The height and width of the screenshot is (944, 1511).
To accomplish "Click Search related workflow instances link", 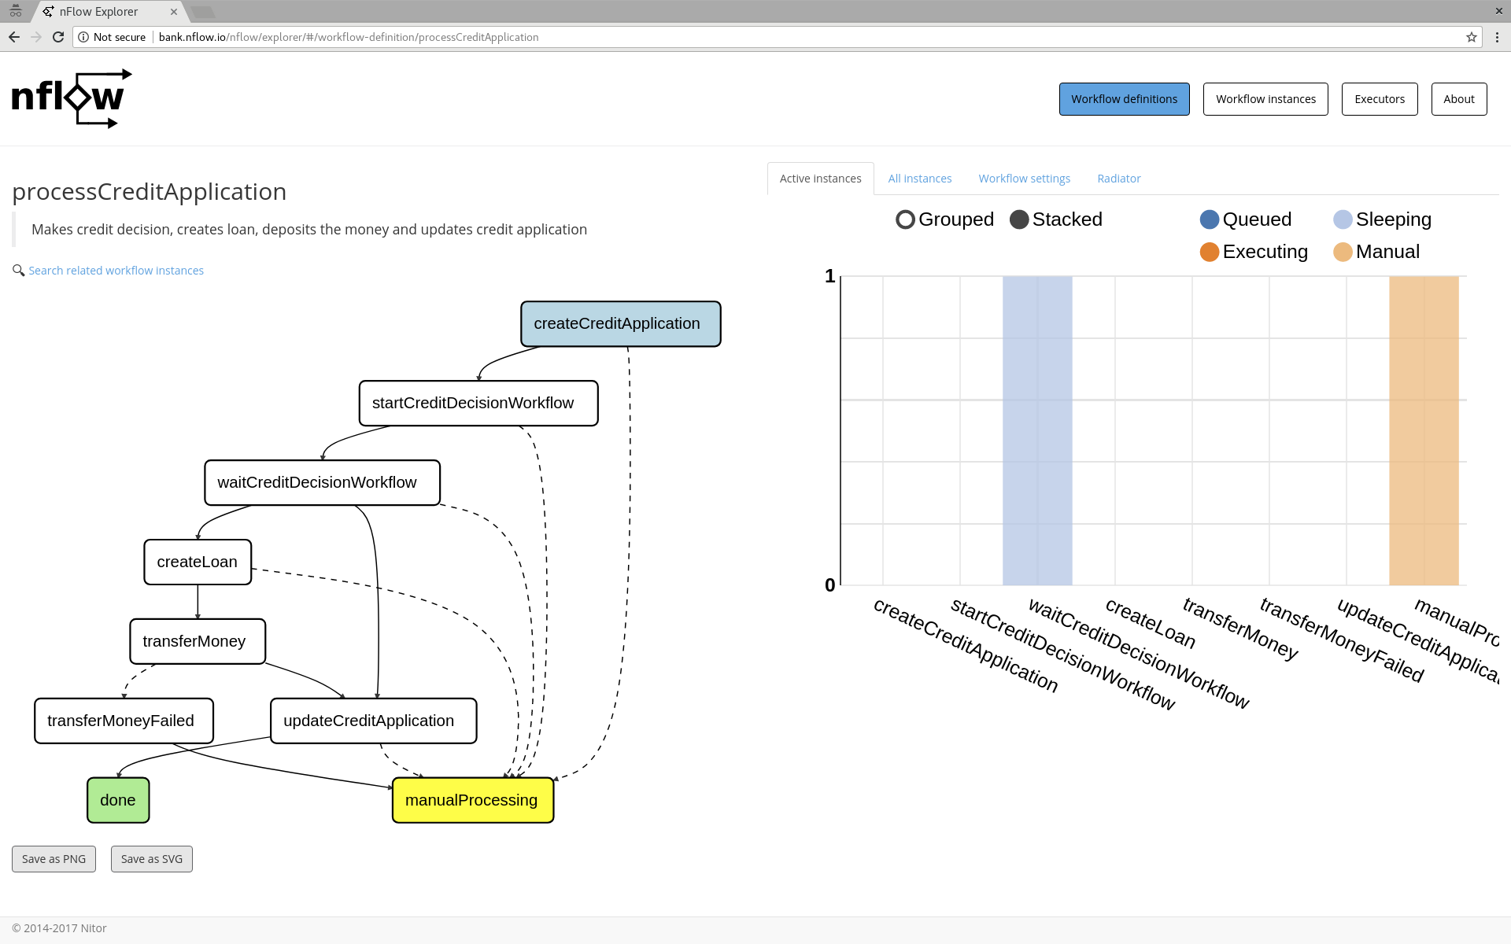I will point(116,271).
